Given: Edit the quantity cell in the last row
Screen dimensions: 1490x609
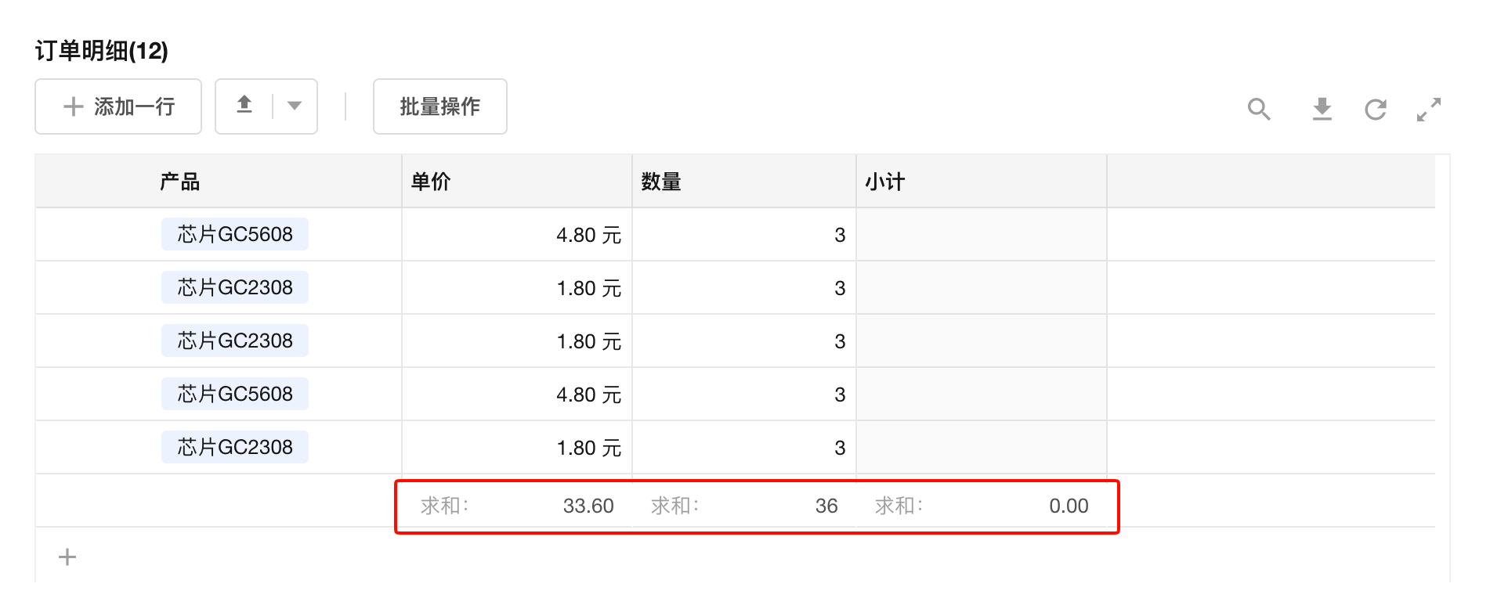Looking at the screenshot, I should [x=744, y=448].
